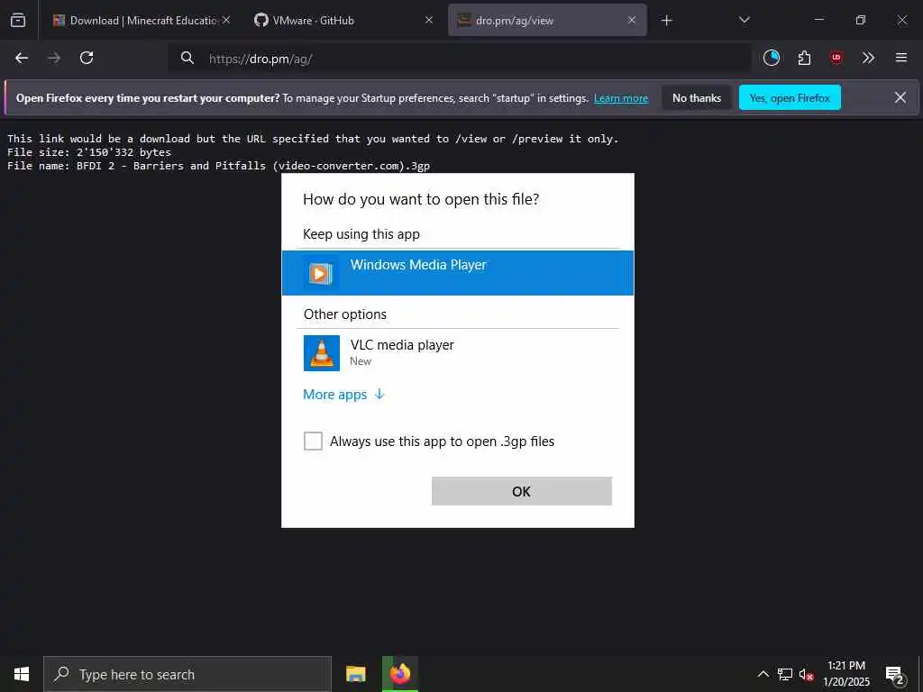Follow the Learn more link in notification
923x692 pixels.
coord(620,98)
